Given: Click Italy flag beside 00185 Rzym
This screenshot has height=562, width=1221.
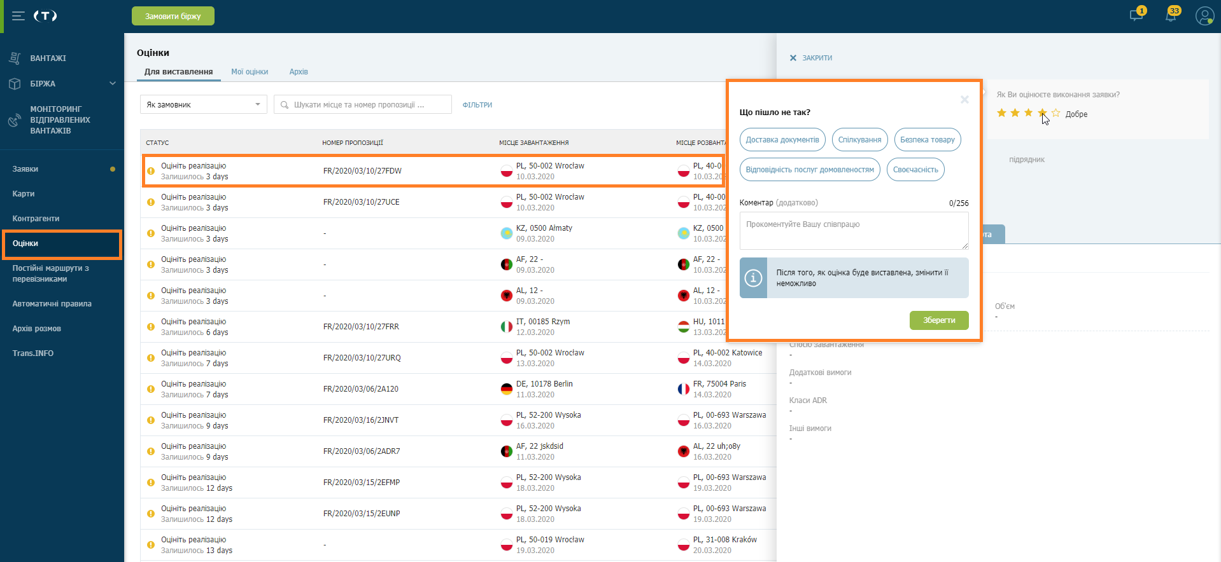Looking at the screenshot, I should [x=507, y=327].
